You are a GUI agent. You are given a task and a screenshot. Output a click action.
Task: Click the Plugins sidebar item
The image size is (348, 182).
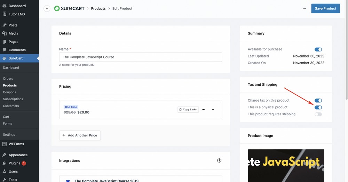(14, 163)
